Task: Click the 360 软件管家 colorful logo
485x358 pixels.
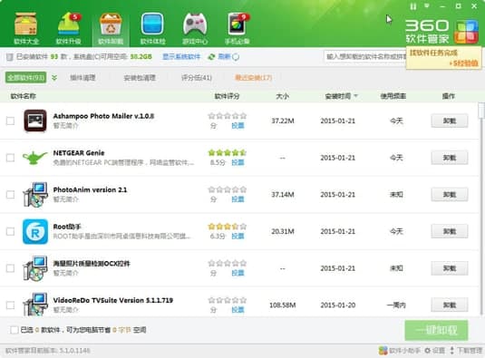Action: coord(467,32)
